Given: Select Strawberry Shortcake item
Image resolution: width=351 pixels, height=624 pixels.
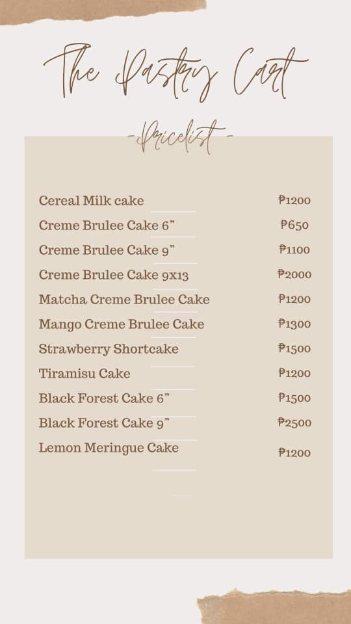Looking at the screenshot, I should pyautogui.click(x=109, y=349).
